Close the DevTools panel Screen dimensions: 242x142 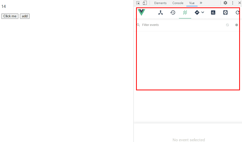click(x=240, y=3)
